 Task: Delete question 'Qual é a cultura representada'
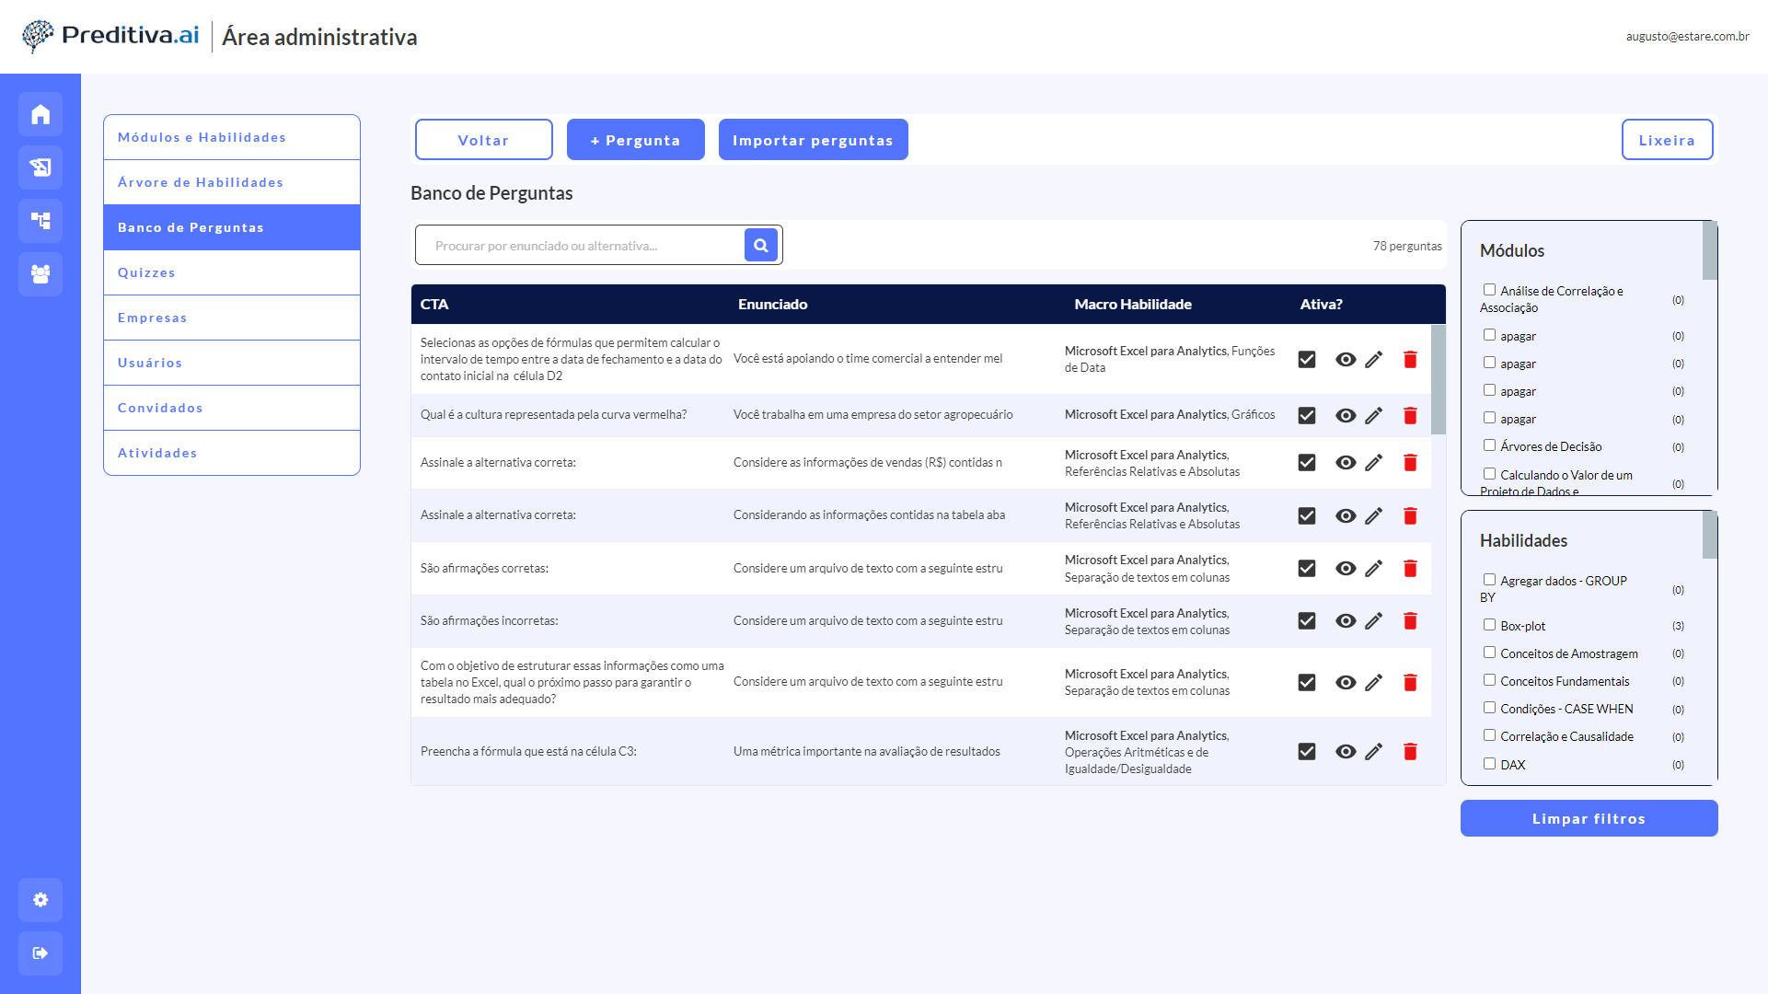click(x=1410, y=416)
